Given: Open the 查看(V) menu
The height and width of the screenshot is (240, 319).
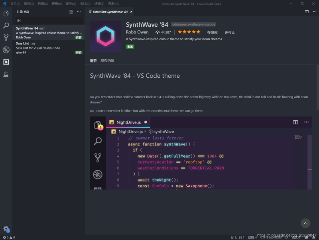Looking at the screenshot, I should click(57, 4).
